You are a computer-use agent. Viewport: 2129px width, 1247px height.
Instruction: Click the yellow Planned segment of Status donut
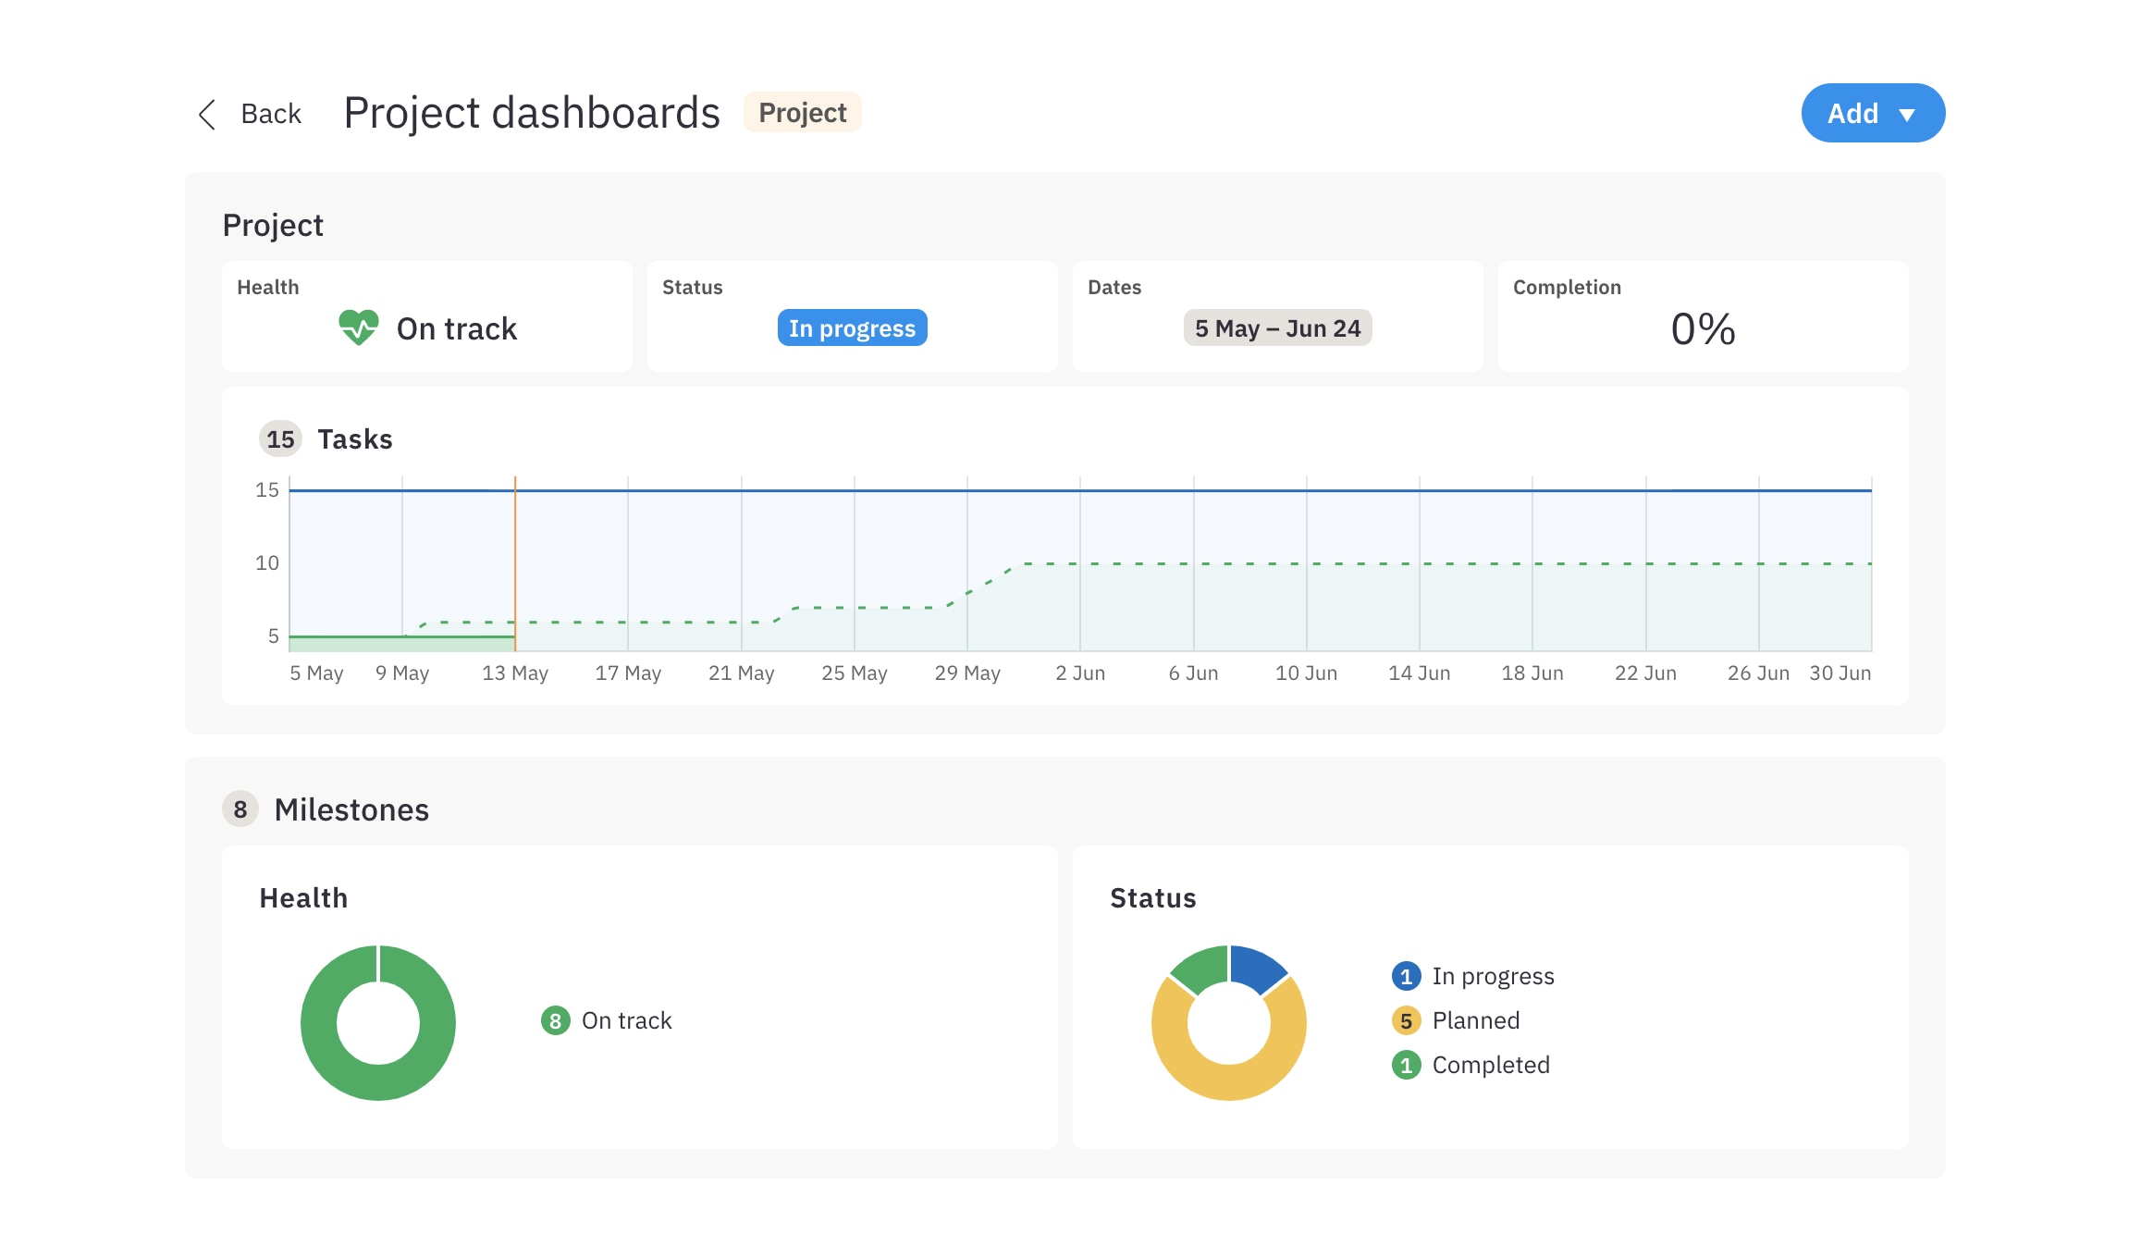pyautogui.click(x=1229, y=1081)
